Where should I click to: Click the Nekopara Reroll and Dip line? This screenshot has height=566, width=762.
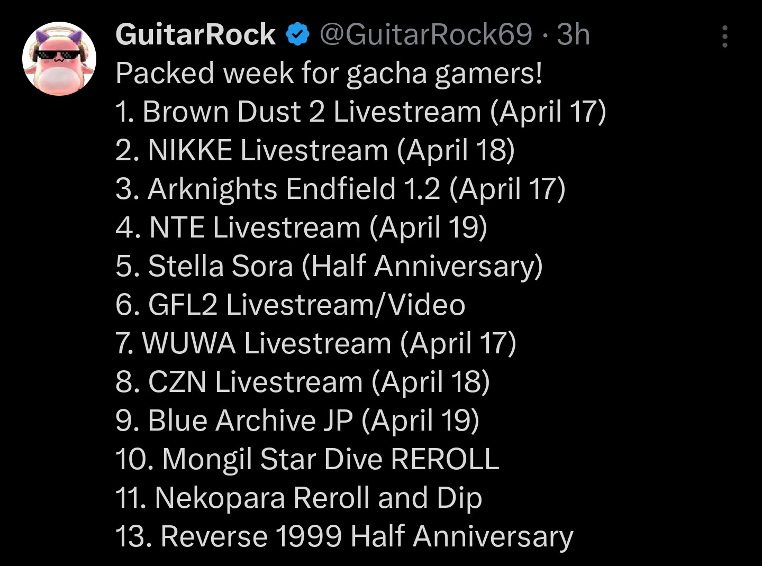click(x=298, y=498)
